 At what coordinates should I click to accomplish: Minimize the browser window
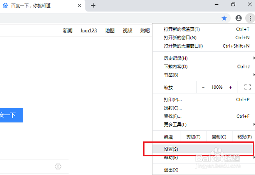(x=216, y=5)
